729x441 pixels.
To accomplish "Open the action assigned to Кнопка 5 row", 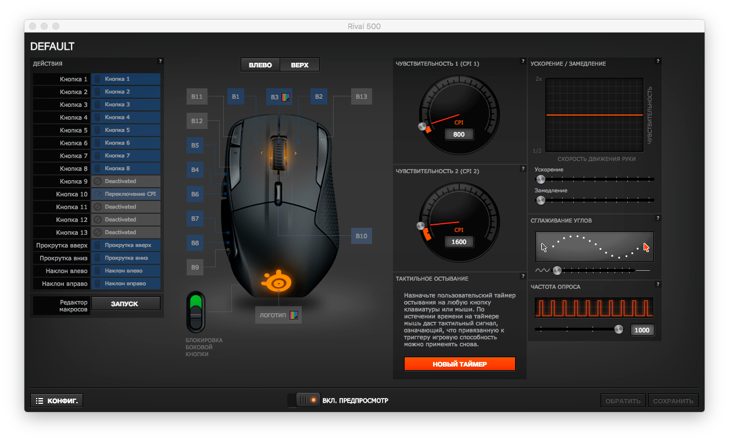I will point(126,130).
